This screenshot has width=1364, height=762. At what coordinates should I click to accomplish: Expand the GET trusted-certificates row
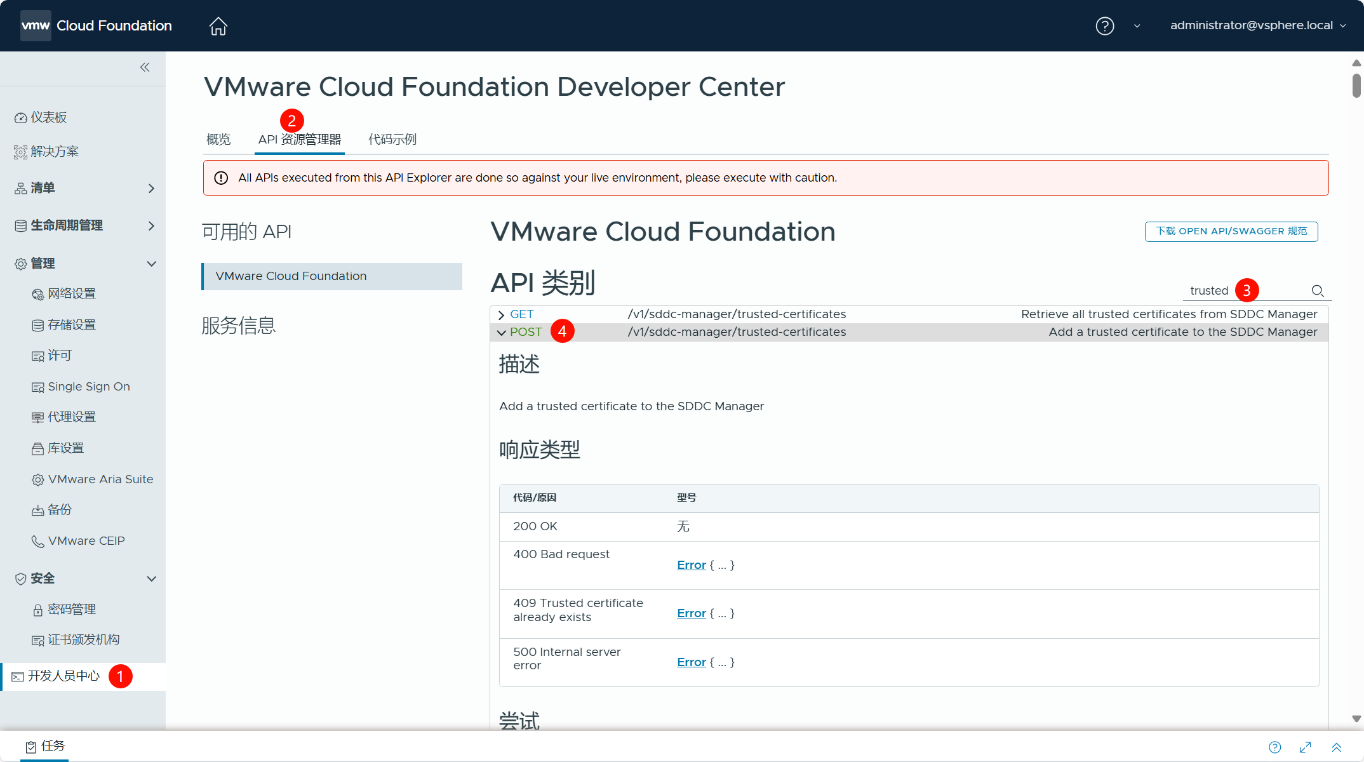(x=501, y=315)
